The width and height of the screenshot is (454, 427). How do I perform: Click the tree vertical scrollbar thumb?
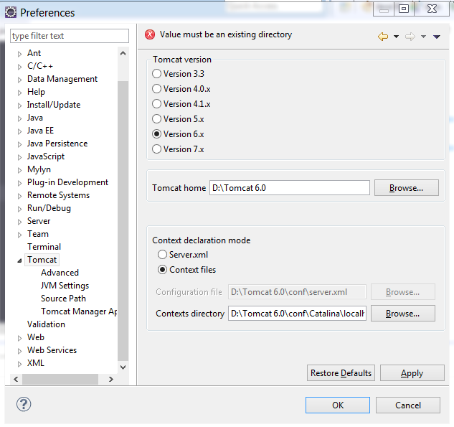click(123, 221)
